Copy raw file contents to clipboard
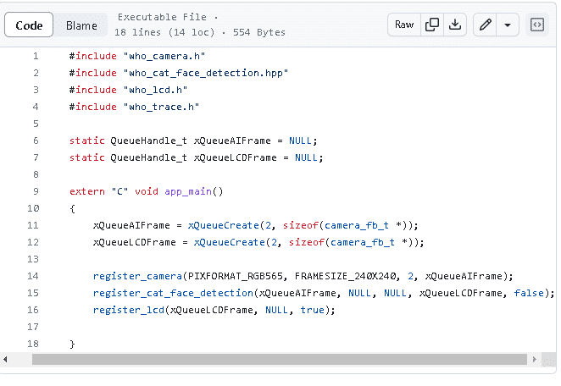The height and width of the screenshot is (386, 561). 432,25
